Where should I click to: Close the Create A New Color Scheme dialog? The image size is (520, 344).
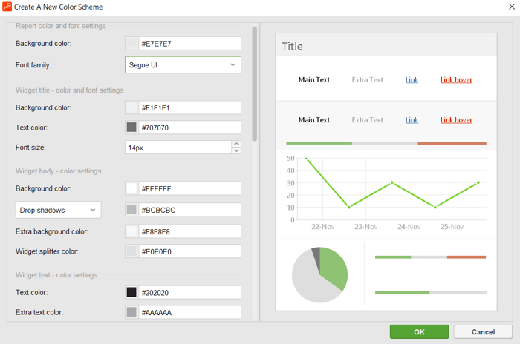(512, 7)
